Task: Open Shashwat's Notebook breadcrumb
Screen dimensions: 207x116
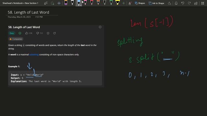Action: pos(13,3)
